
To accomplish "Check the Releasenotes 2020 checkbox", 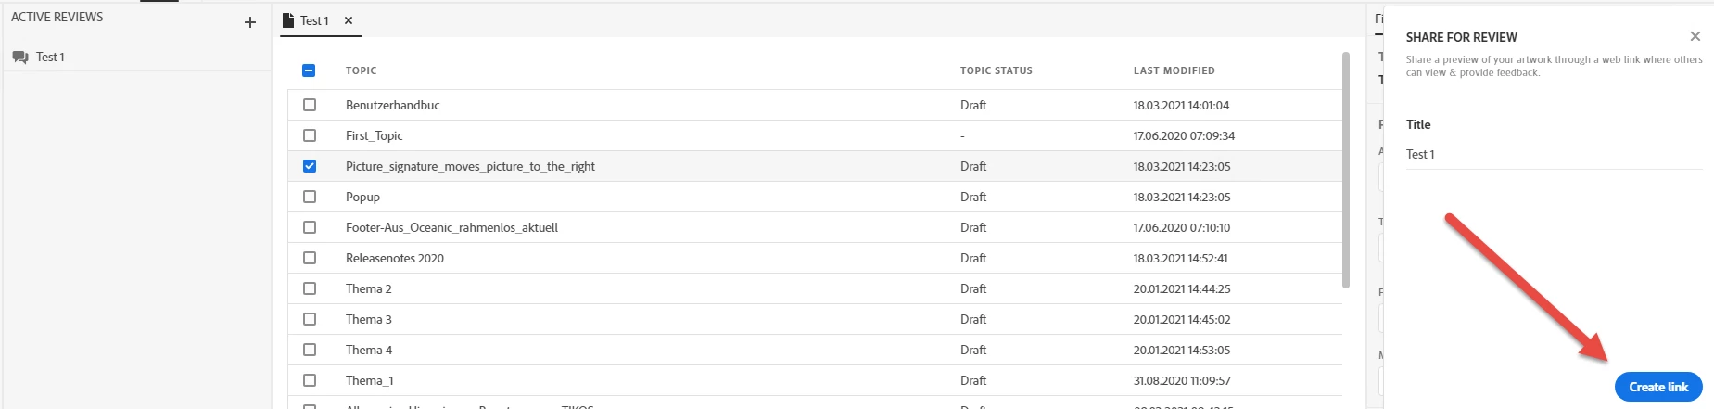I will 310,258.
